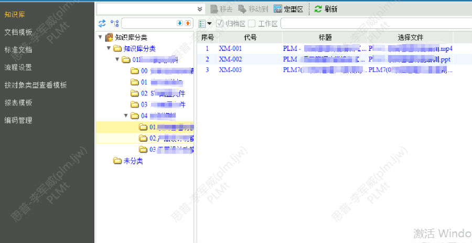Open the XM-002 code link
Screen dimensions: 472x243
(230, 59)
